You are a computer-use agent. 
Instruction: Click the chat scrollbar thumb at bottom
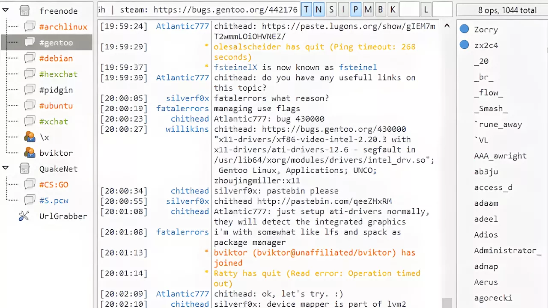[x=447, y=303]
